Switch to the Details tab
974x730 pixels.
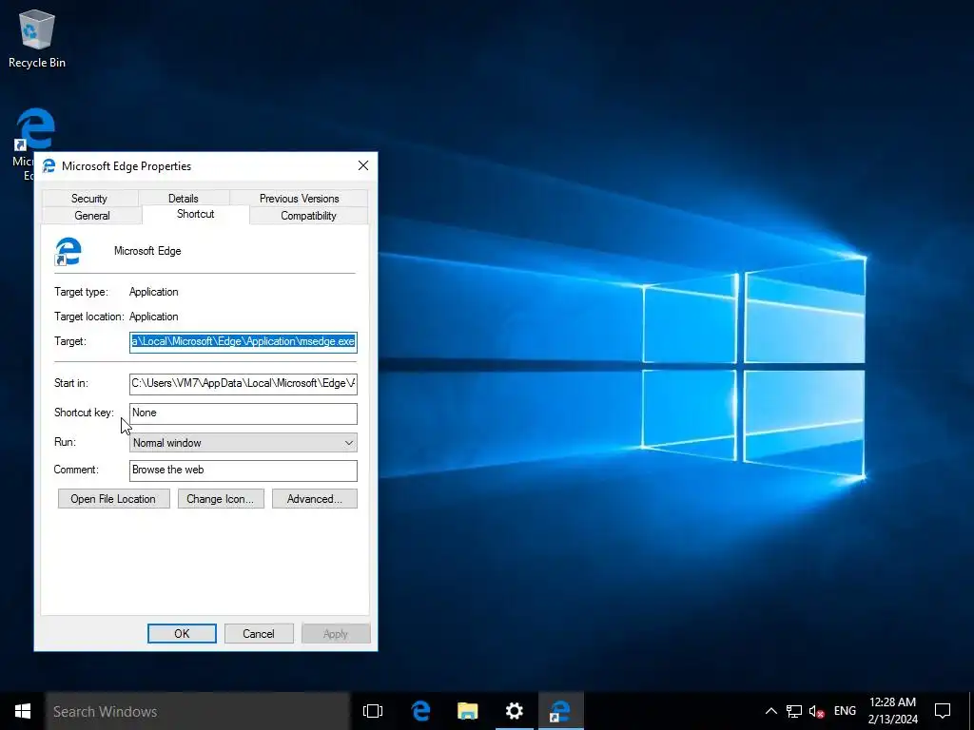coord(184,198)
